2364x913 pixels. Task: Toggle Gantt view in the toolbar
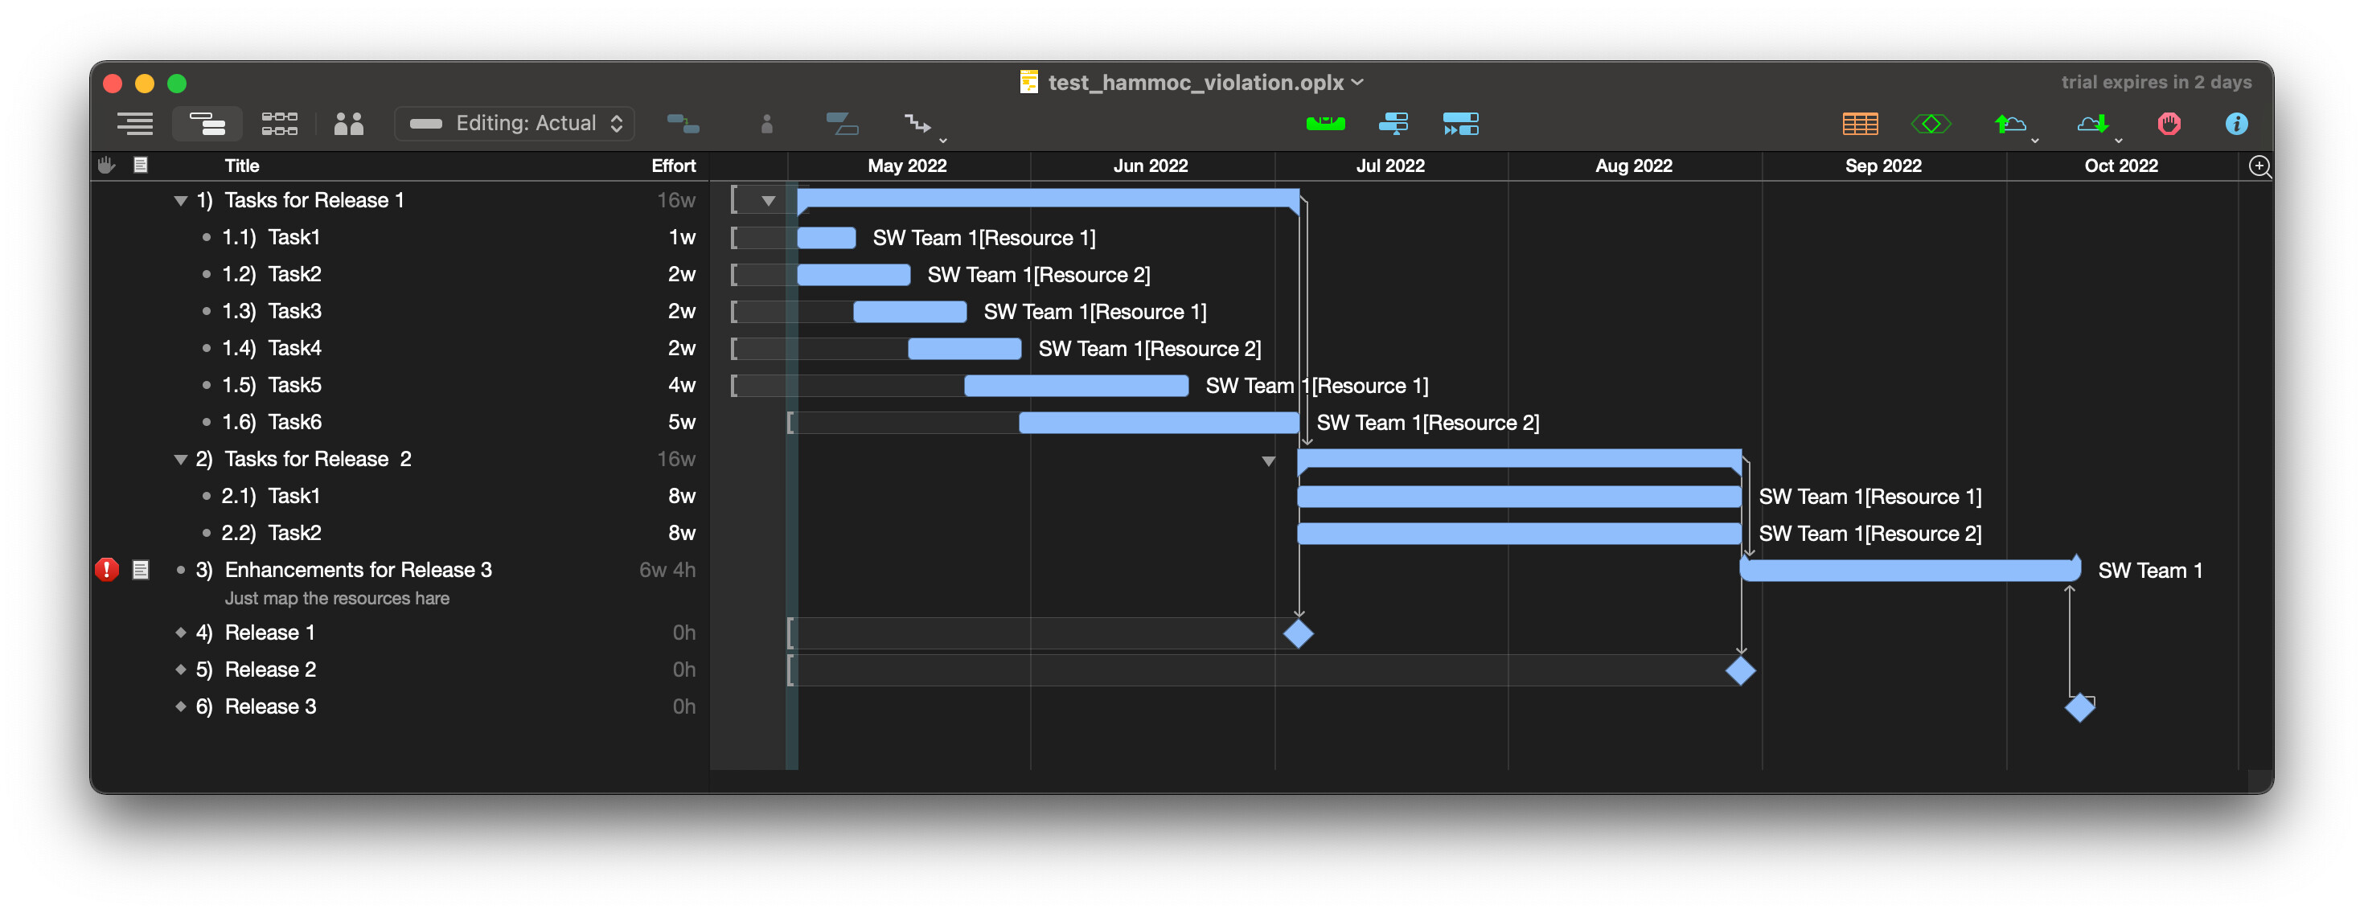coord(207,123)
